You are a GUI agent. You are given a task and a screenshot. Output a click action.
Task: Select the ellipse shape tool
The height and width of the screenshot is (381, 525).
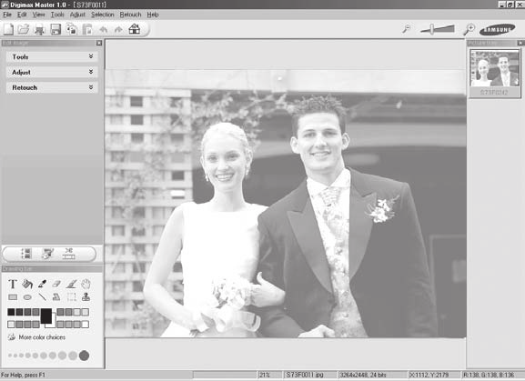(x=27, y=297)
